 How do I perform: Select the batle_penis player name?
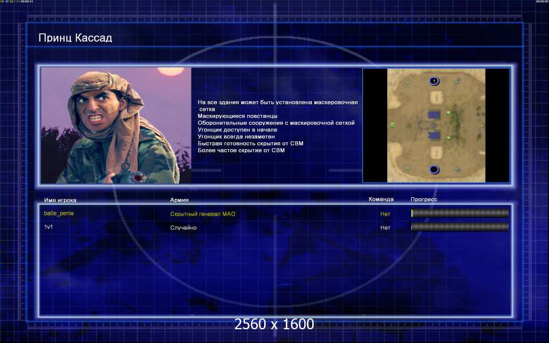pyautogui.click(x=59, y=213)
